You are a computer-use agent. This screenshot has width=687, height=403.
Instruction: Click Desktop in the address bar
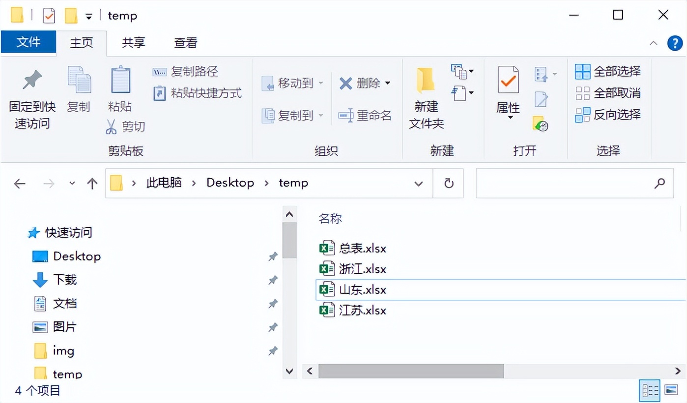click(230, 182)
